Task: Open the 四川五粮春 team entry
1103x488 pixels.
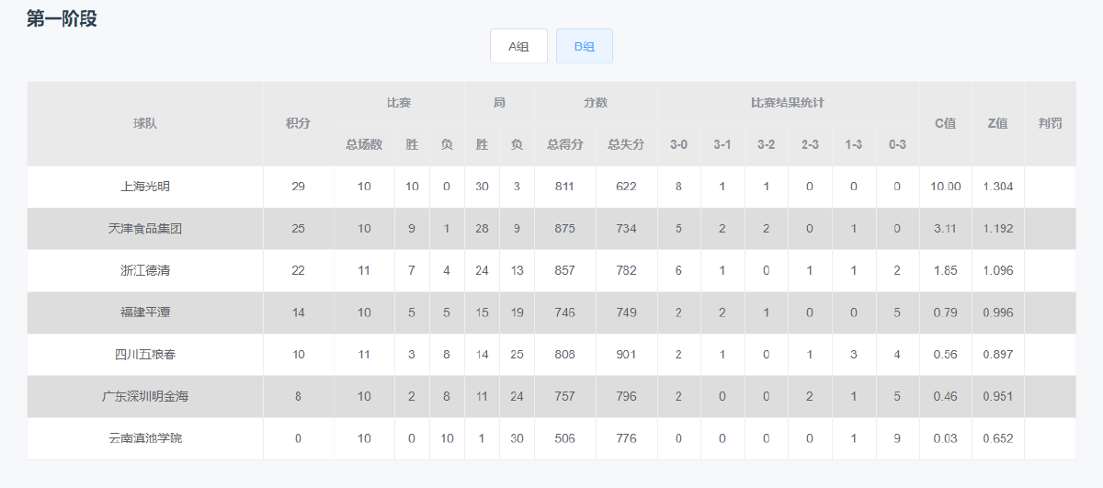Action: point(145,355)
